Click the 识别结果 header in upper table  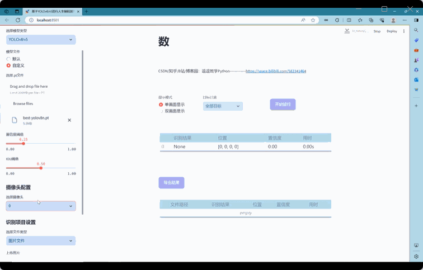tap(182, 138)
